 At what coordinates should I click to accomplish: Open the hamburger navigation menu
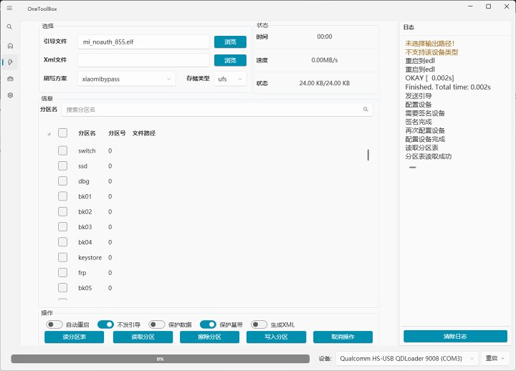point(9,7)
